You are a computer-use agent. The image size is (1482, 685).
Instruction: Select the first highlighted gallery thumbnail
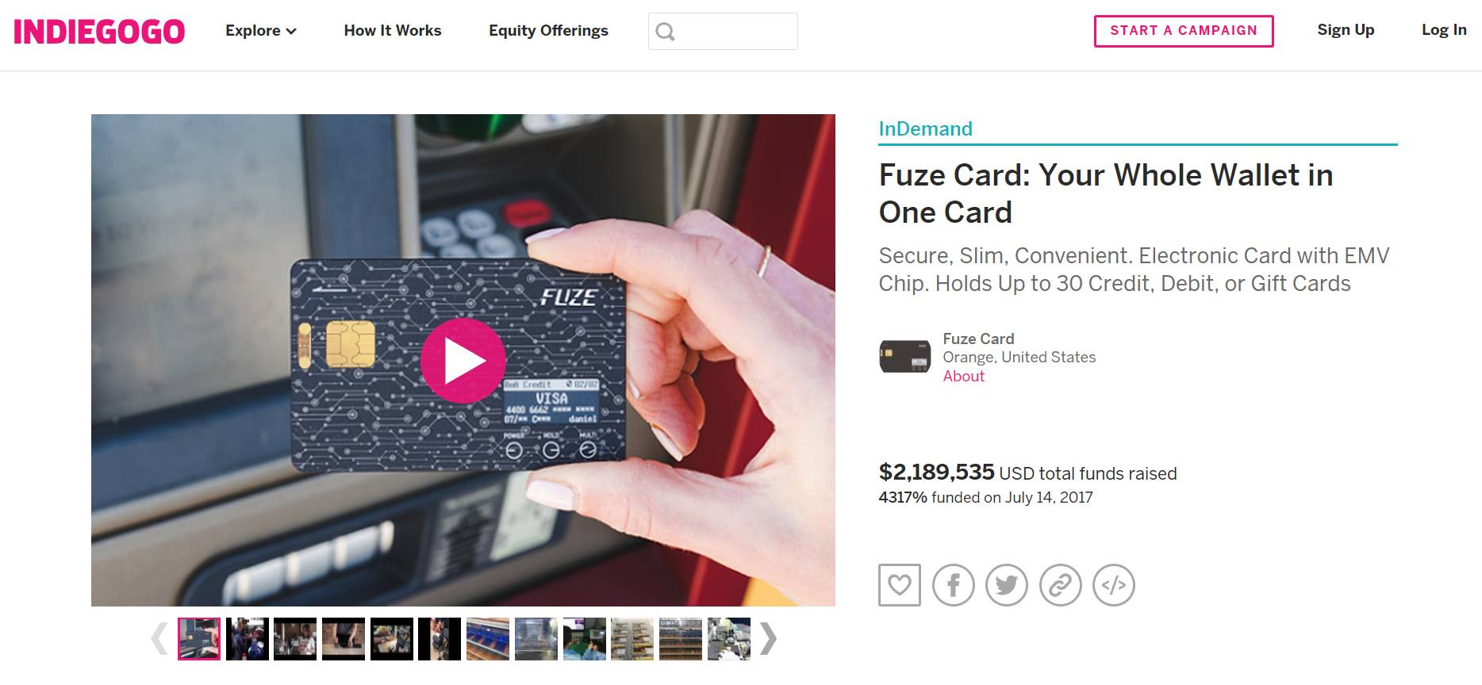coord(199,639)
